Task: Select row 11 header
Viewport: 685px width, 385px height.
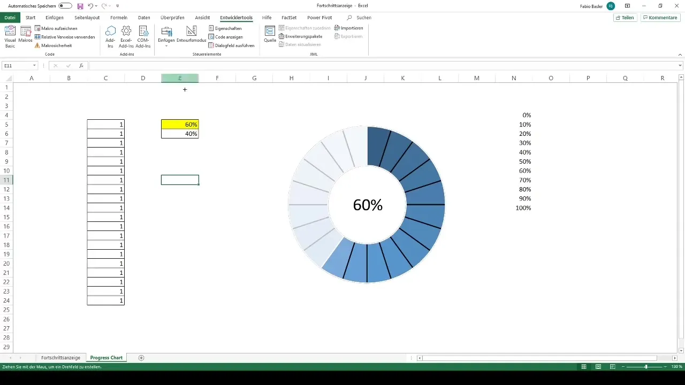Action: [6, 180]
